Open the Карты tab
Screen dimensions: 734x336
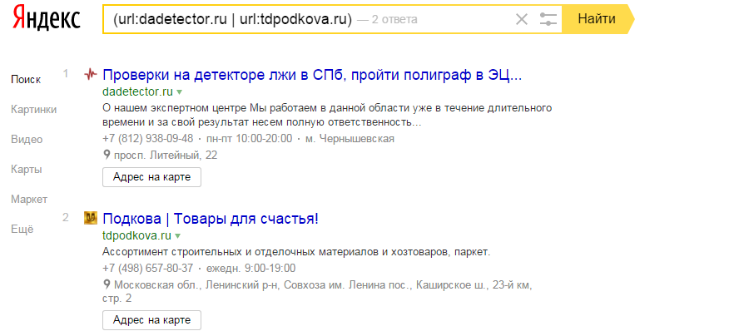coord(27,170)
